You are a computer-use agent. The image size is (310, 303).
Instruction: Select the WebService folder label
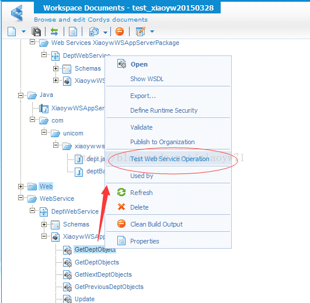[57, 198]
